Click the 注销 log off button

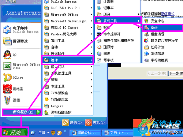pyautogui.click(x=72, y=122)
